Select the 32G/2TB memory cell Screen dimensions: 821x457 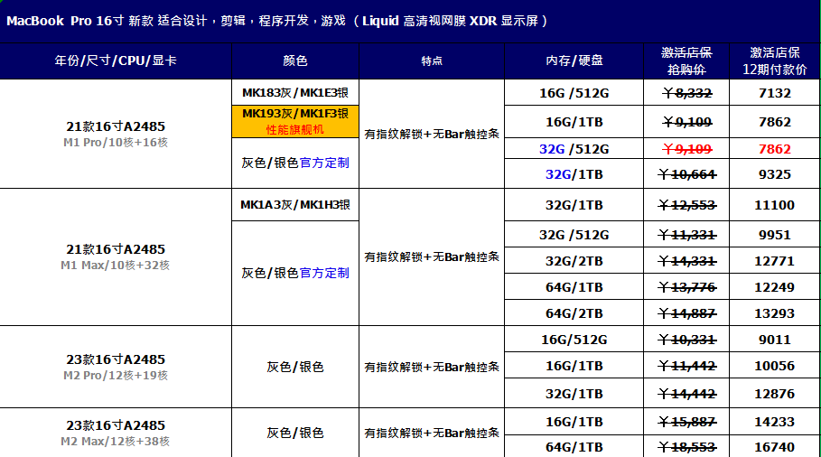tap(574, 261)
